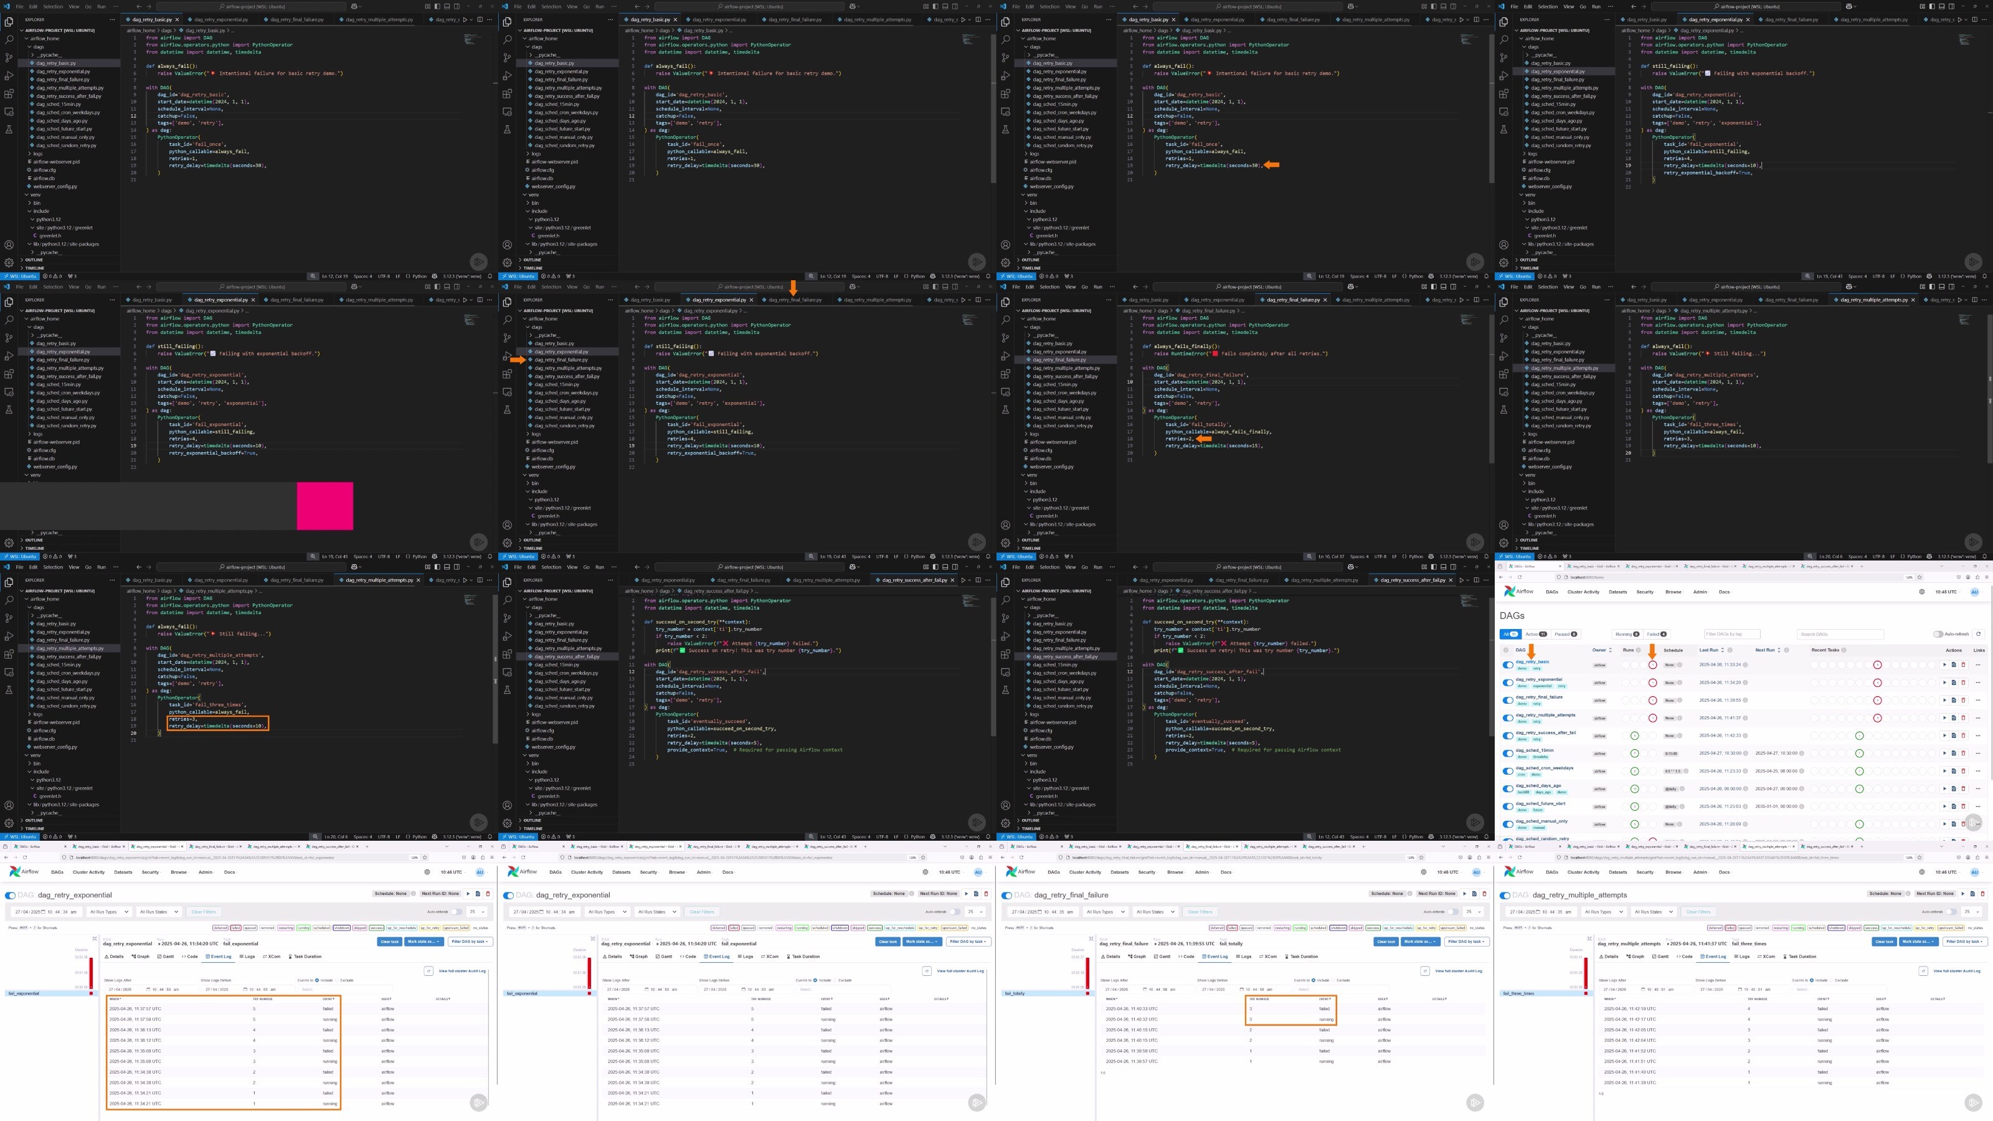Click delete DAG trash icon on dag_retry_multiple_attempts page

[x=1983, y=894]
